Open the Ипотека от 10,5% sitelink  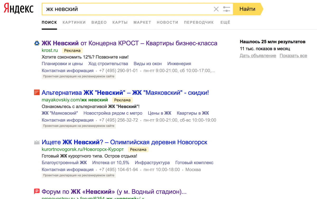point(111,163)
